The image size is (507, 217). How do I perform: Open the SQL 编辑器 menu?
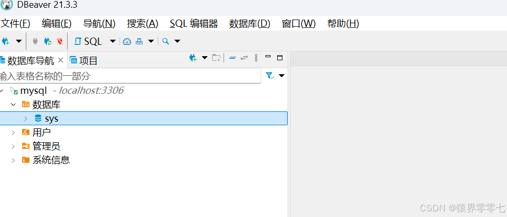pos(194,24)
